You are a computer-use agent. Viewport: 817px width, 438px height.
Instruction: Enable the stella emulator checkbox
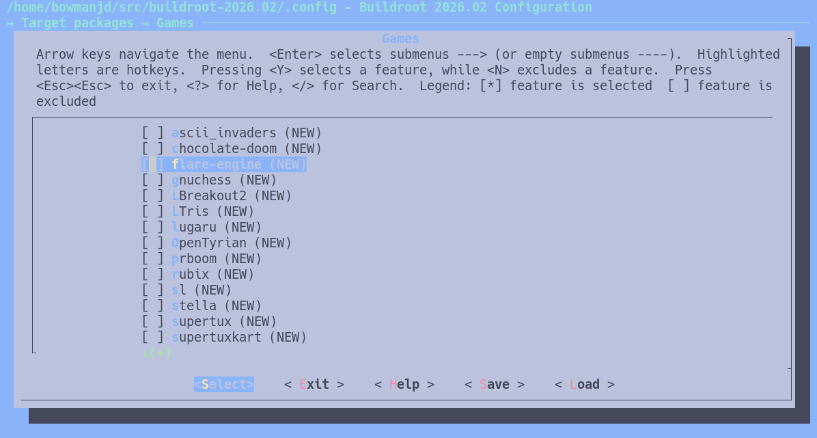(x=153, y=306)
